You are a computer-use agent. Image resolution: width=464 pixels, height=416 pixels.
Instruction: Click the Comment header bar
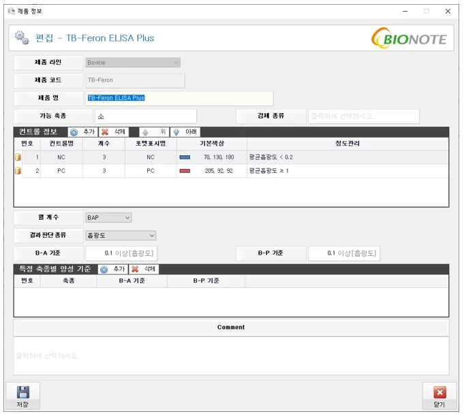click(x=231, y=327)
